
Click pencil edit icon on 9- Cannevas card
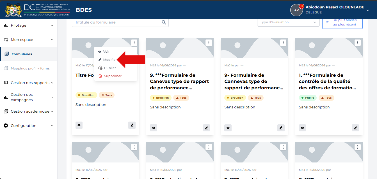(281, 128)
